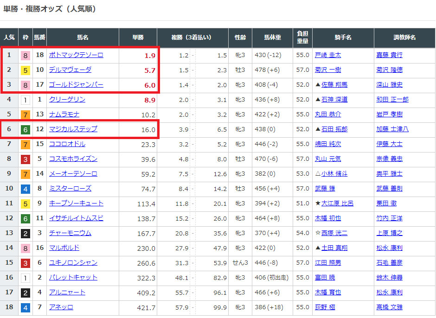The height and width of the screenshot is (318, 436).
Task: Select horse link マジカルステップ
Action: [x=73, y=129]
